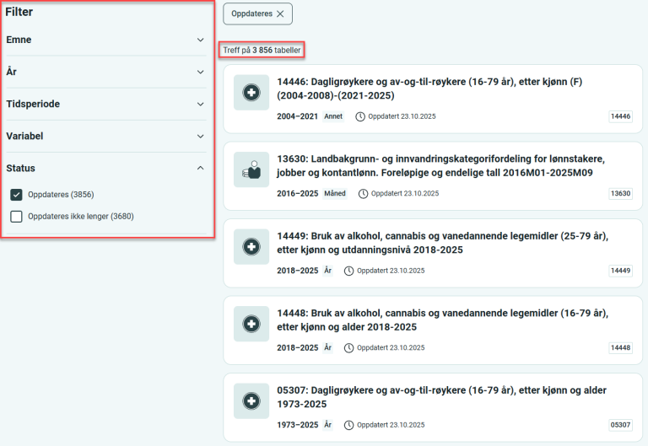Click the clock icon on table 13630 row
Screen dimensions: 648x446
(364, 194)
